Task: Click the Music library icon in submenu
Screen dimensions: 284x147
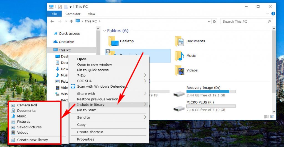Action: click(x=13, y=116)
